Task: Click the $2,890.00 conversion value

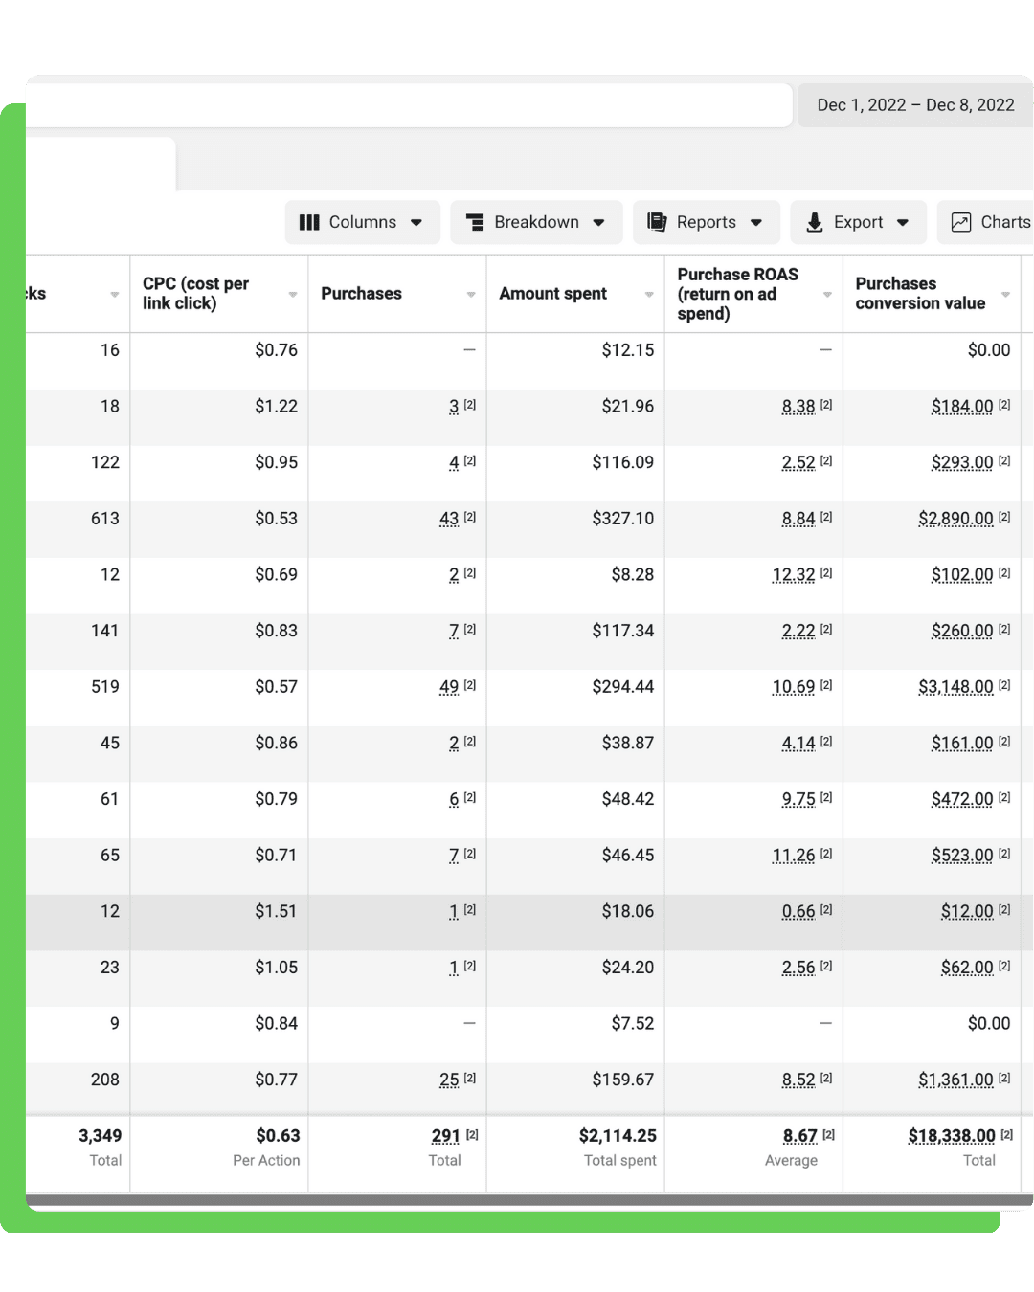Action: click(x=955, y=519)
